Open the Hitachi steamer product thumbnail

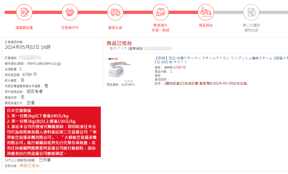click(x=120, y=69)
